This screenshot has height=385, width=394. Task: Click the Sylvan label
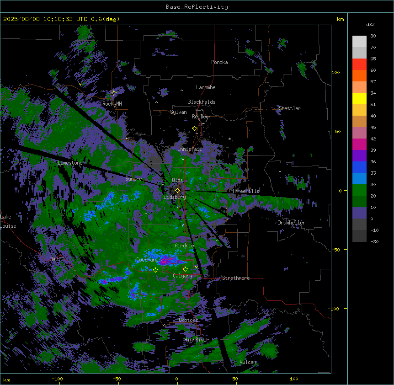(178, 112)
